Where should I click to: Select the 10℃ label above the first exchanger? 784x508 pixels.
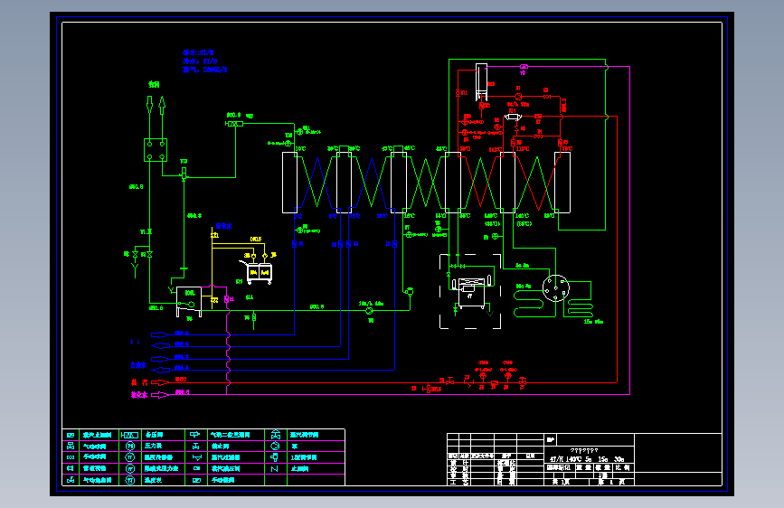click(x=300, y=148)
